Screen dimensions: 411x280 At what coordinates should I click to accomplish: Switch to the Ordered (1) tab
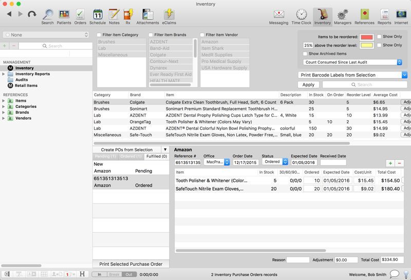tap(131, 156)
